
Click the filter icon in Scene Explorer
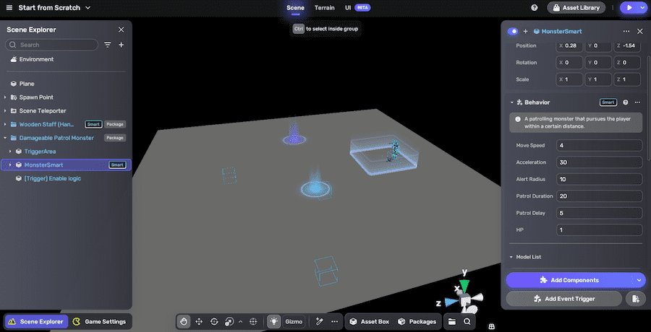pos(108,45)
